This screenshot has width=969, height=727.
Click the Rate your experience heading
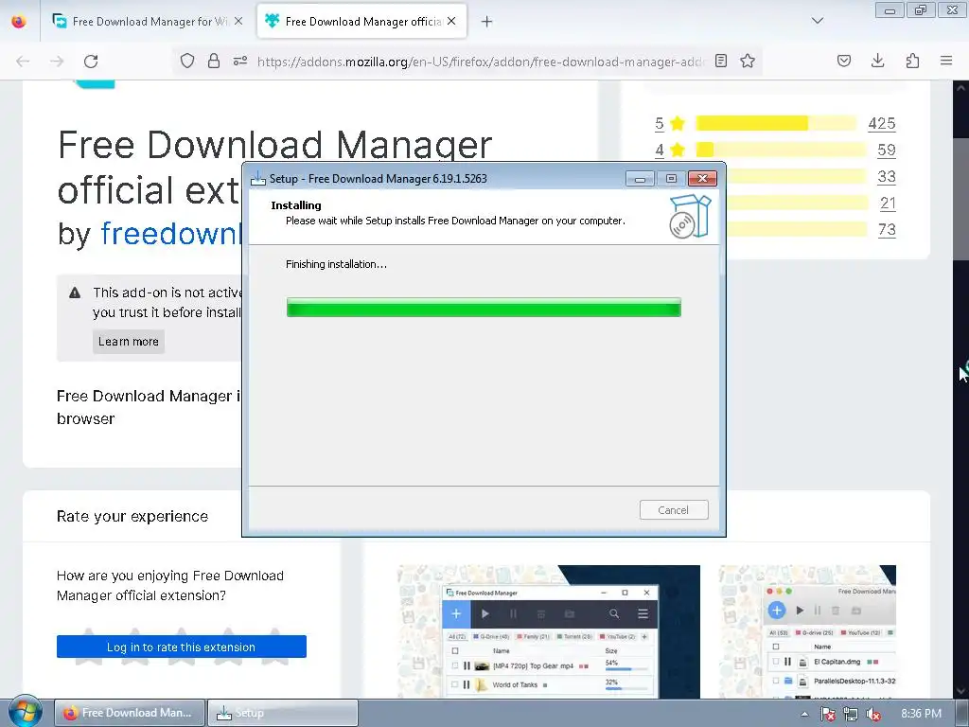pyautogui.click(x=132, y=516)
